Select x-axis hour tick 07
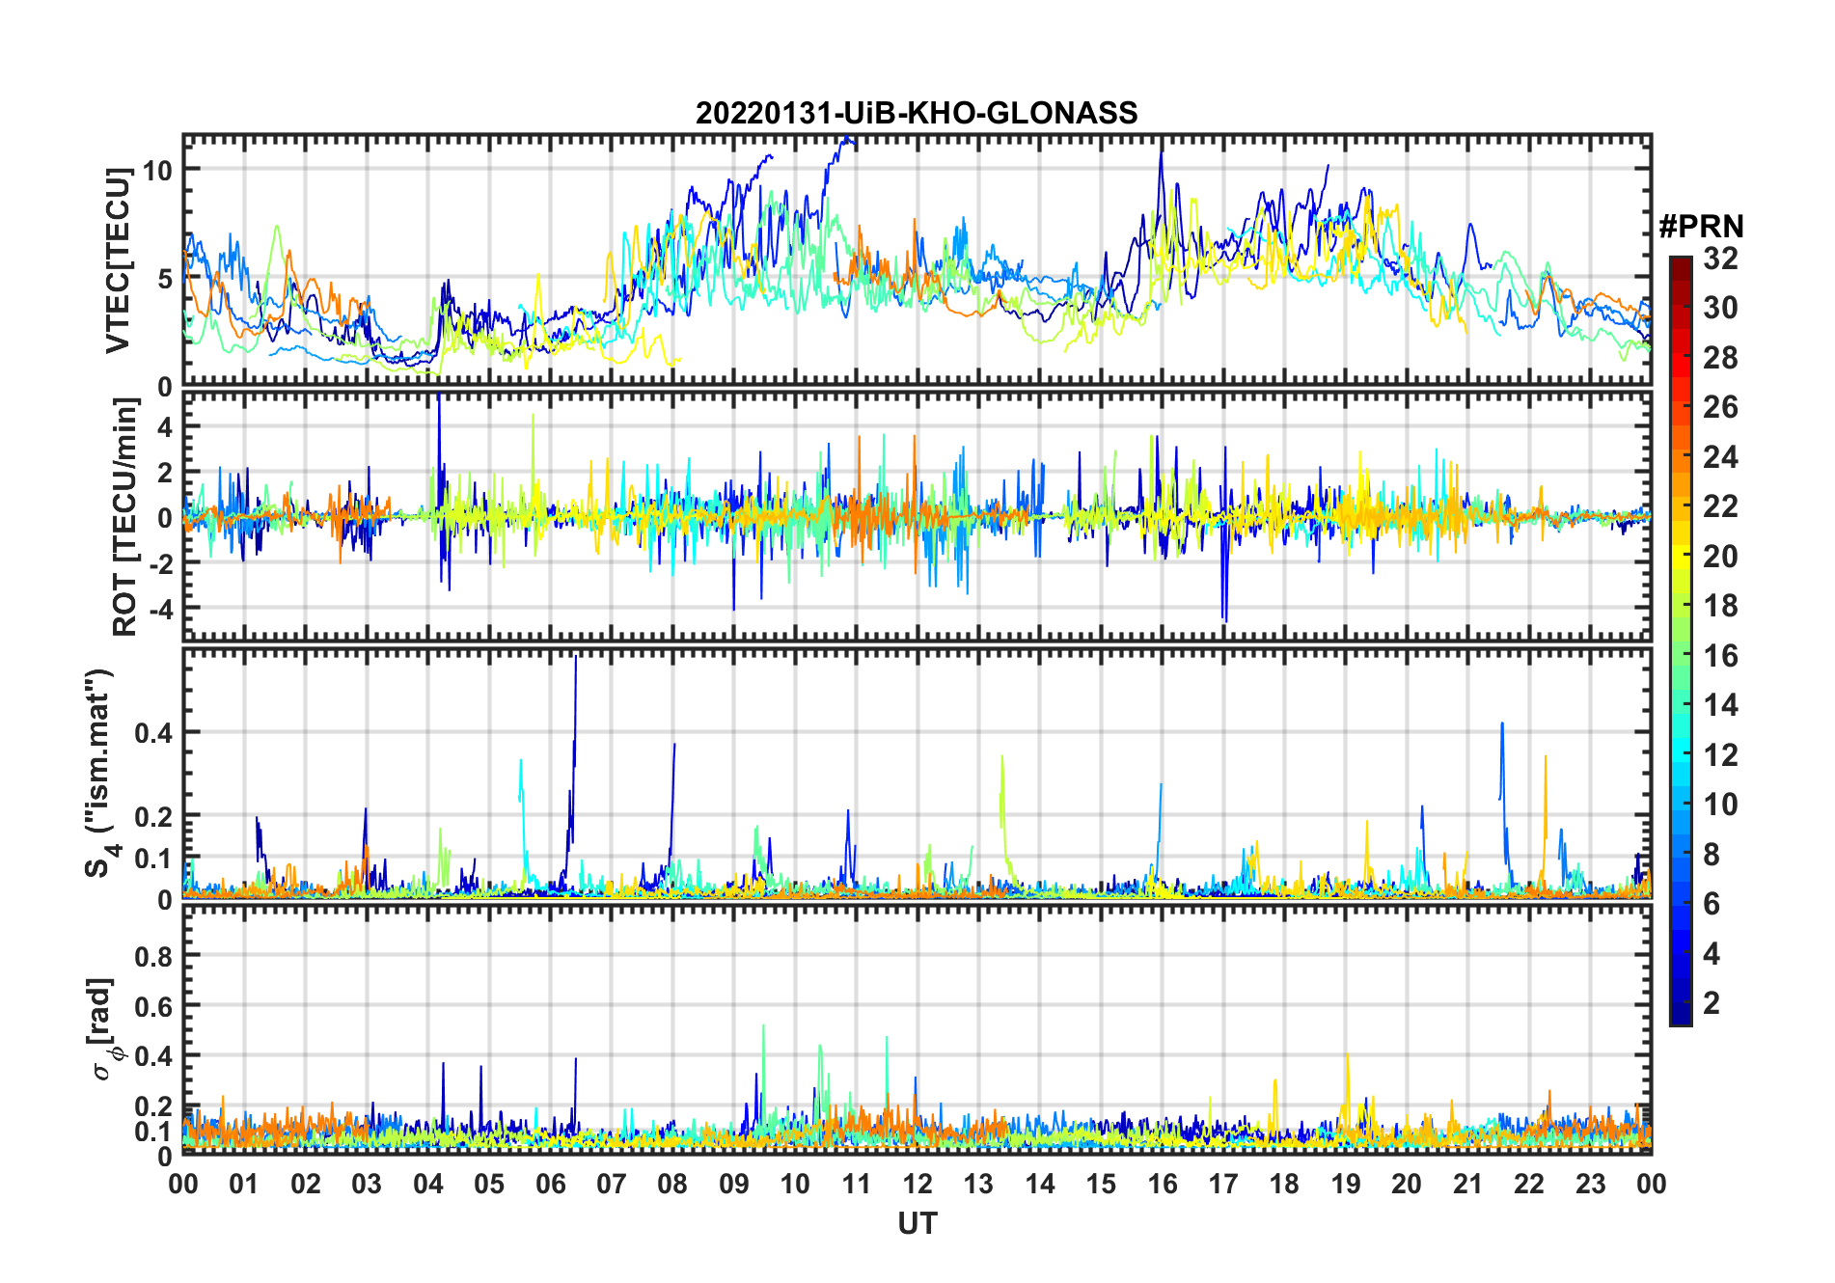Screen dimensions: 1835x1283 (x=612, y=1184)
